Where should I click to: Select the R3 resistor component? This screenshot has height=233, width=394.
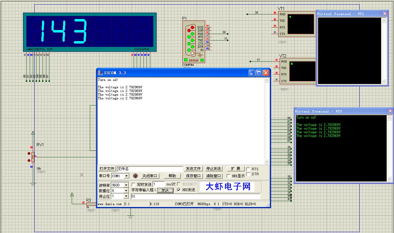[91, 204]
